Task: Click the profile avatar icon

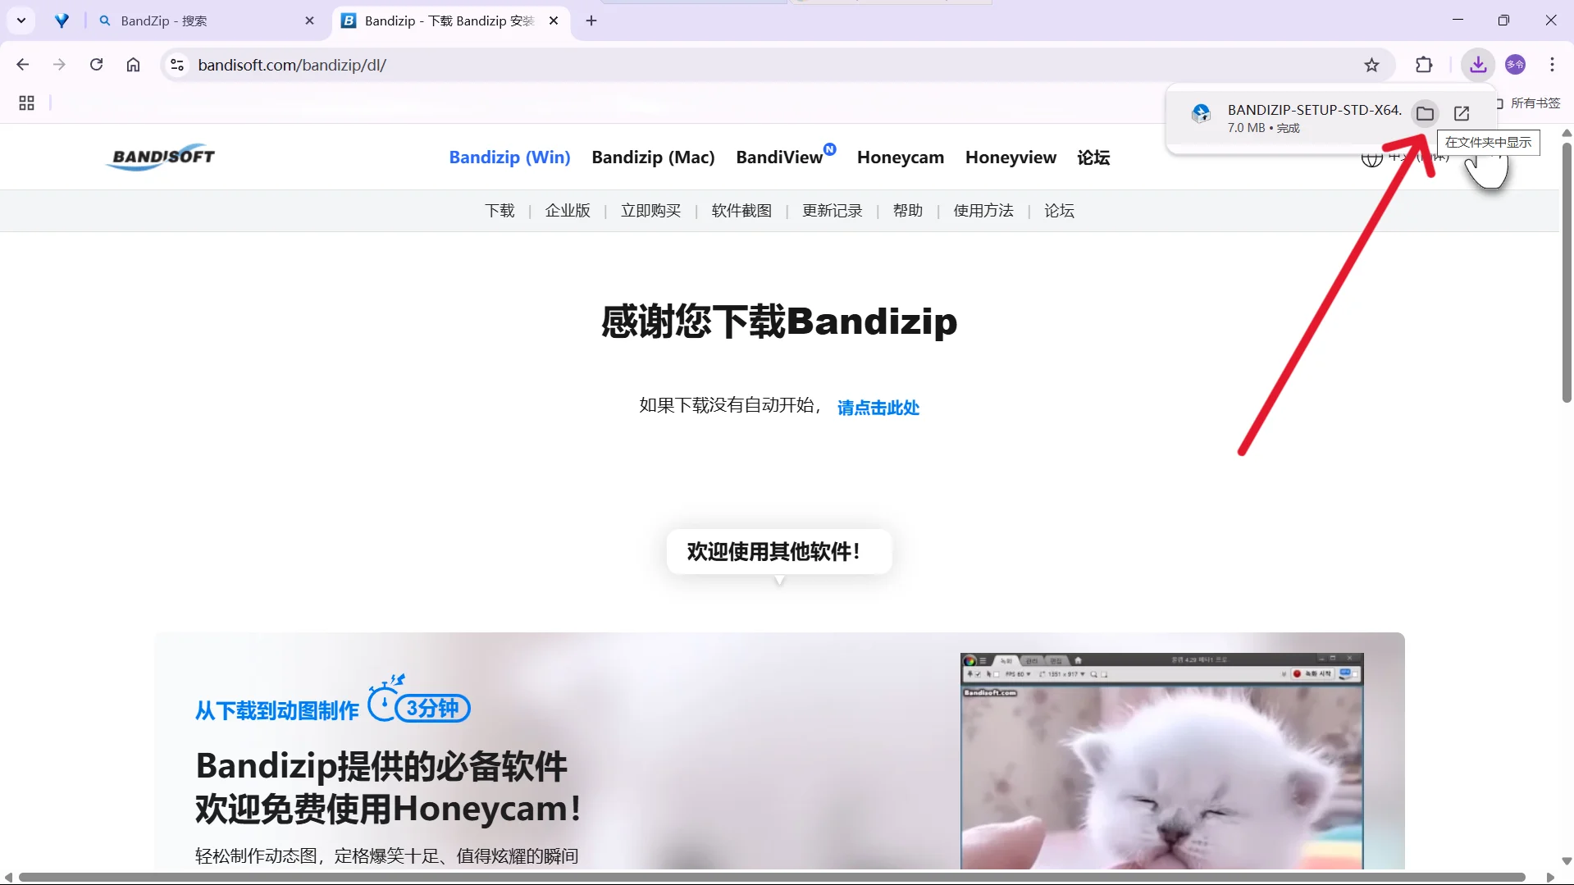Action: coord(1516,65)
